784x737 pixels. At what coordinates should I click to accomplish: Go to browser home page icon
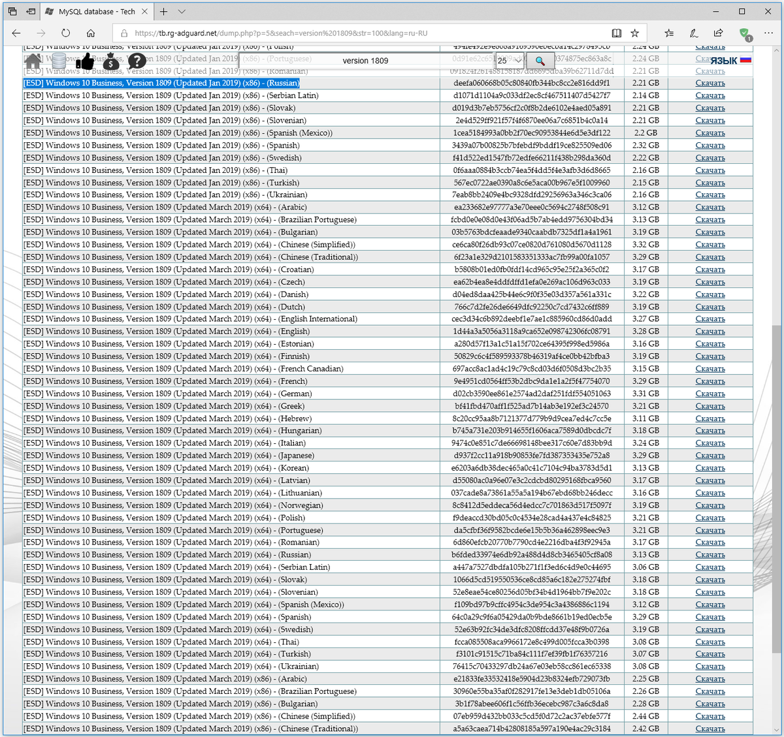(91, 33)
